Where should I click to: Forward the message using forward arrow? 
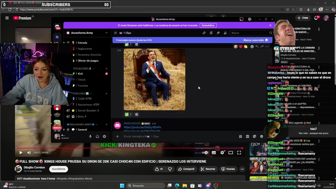coord(262,46)
